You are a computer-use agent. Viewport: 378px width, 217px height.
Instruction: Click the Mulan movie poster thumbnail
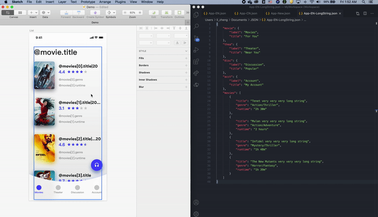click(x=44, y=112)
